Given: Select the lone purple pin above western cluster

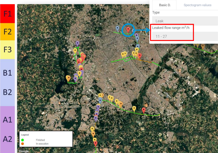Looking at the screenshot, I should tap(77, 43).
